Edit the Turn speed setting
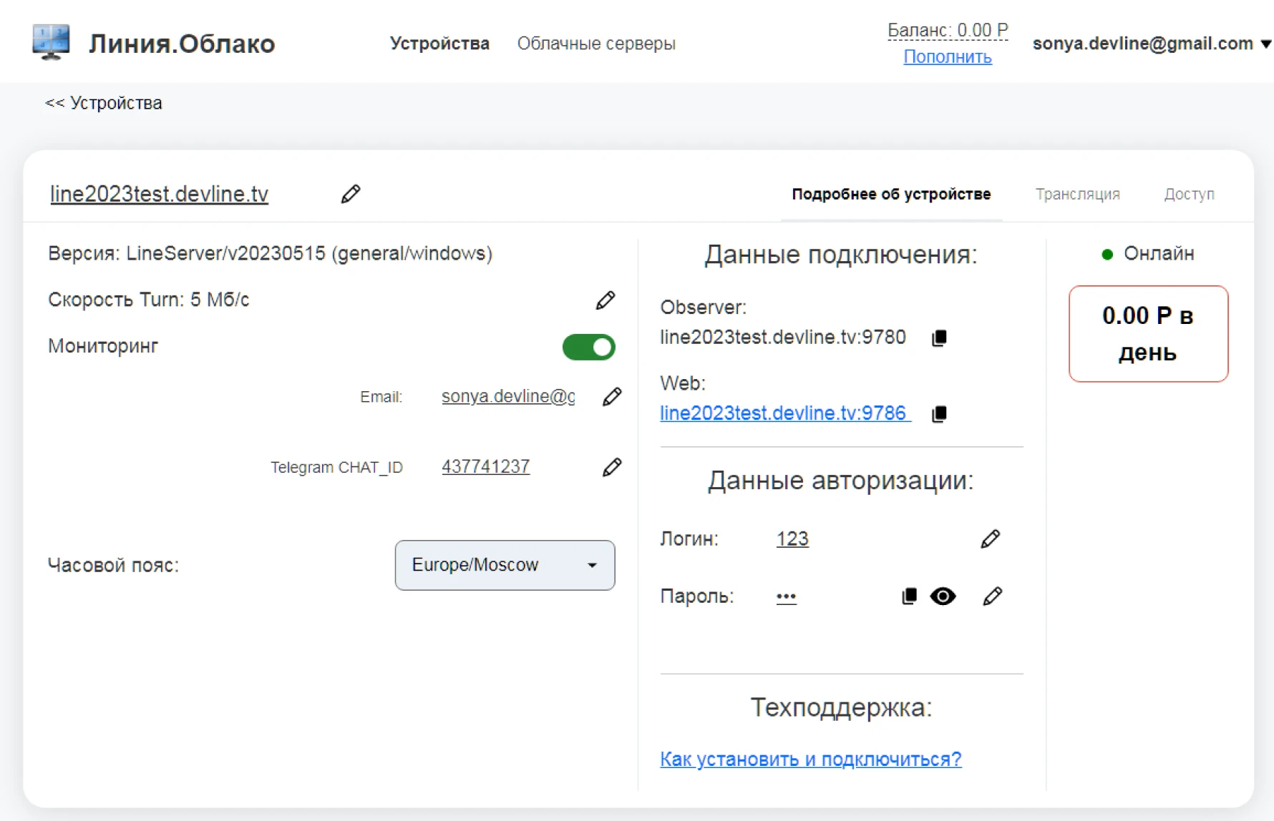The height and width of the screenshot is (821, 1274). (x=605, y=300)
